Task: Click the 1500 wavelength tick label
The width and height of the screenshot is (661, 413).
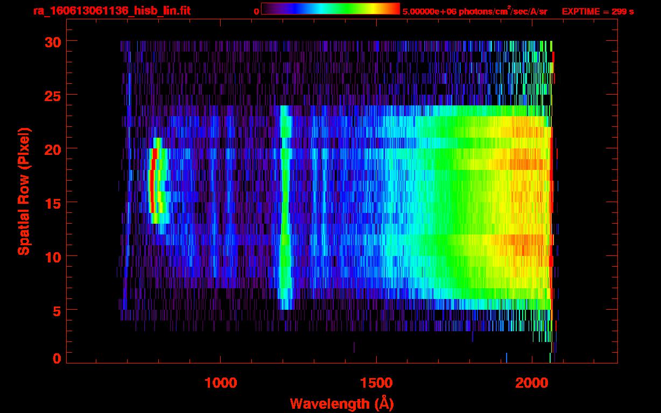Action: 376,383
